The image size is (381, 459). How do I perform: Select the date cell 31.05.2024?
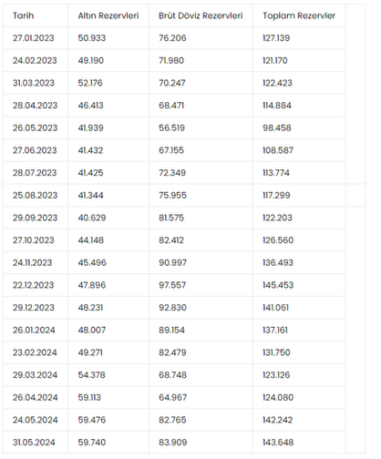coord(34,443)
